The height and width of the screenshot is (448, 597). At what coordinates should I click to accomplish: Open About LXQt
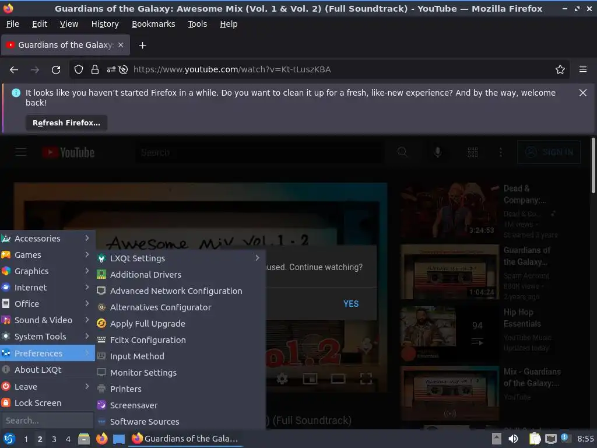point(47,370)
